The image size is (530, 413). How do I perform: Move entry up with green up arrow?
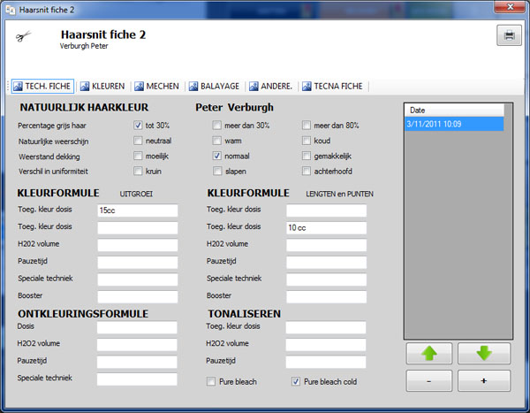point(429,354)
